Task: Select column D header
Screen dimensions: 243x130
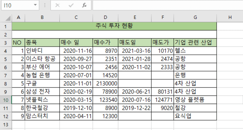Action: (105, 18)
